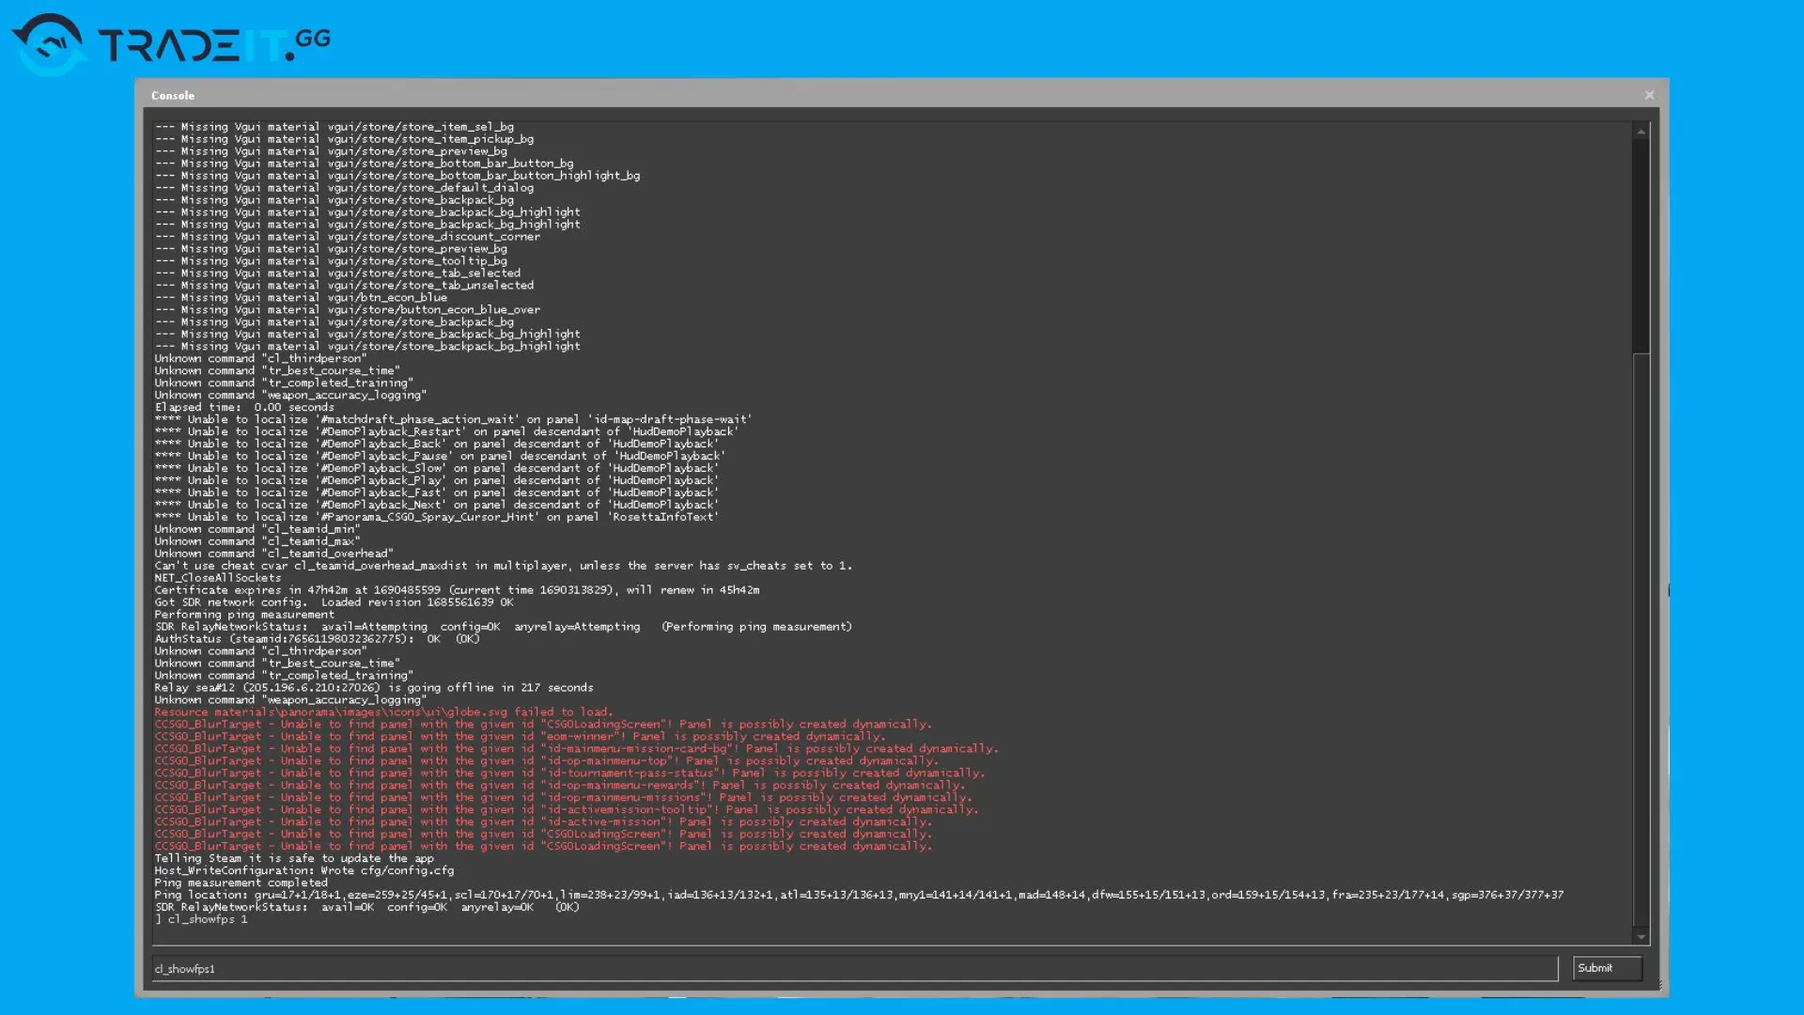Click the "Elapsed time: 0.00 seconds" line

click(244, 407)
